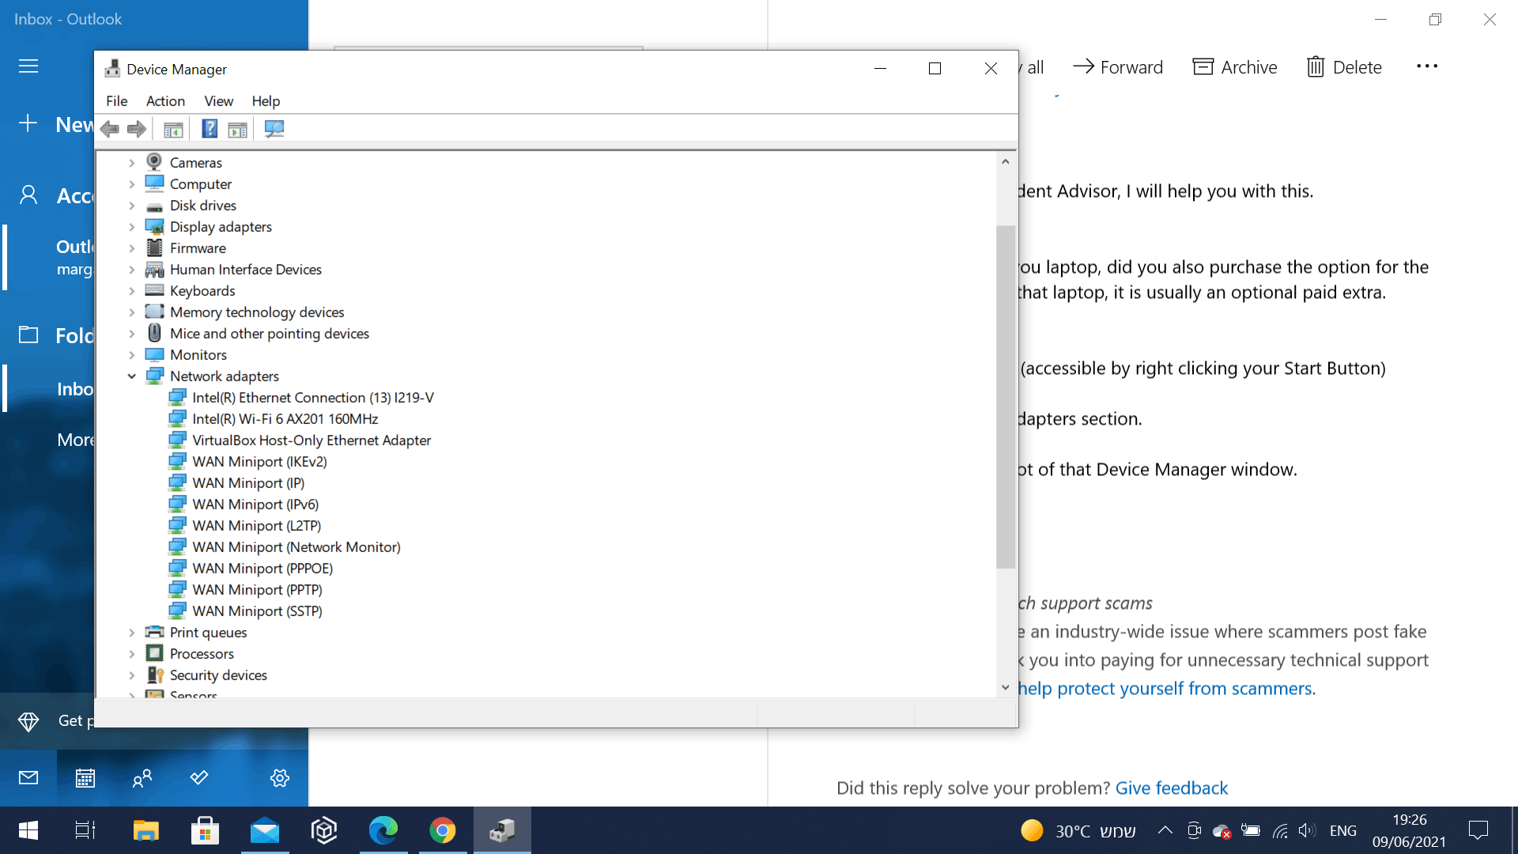Expand the Display adapters category
Screen dimensions: 1518x854
pos(132,227)
